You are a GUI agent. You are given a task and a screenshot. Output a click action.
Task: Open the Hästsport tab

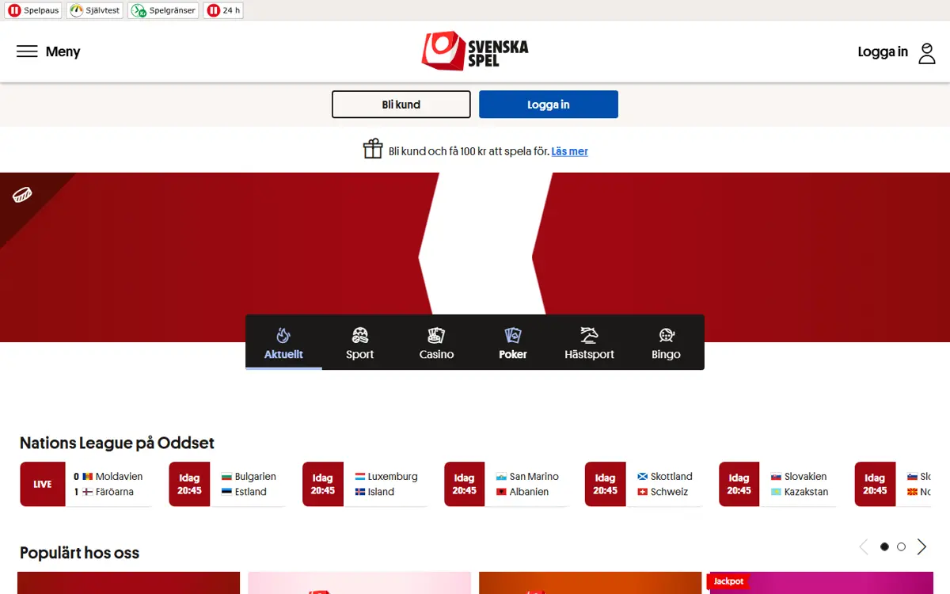coord(590,342)
